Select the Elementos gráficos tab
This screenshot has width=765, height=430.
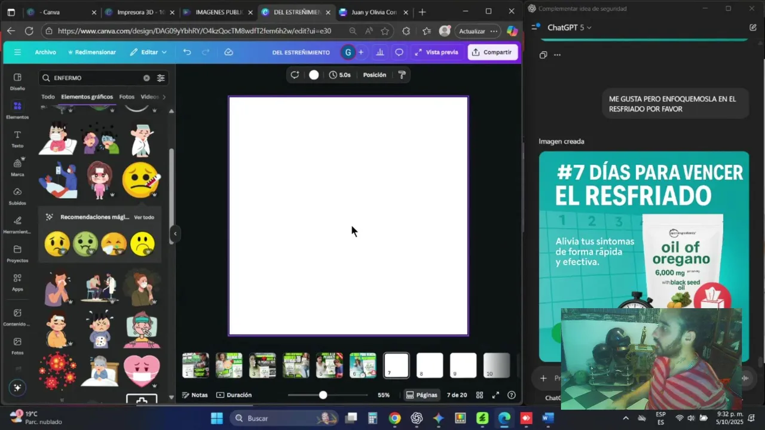tap(87, 97)
